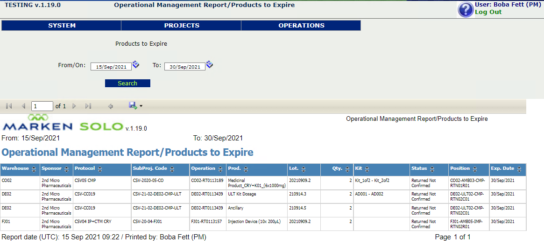
Task: Click the page number input field
Action: [42, 106]
